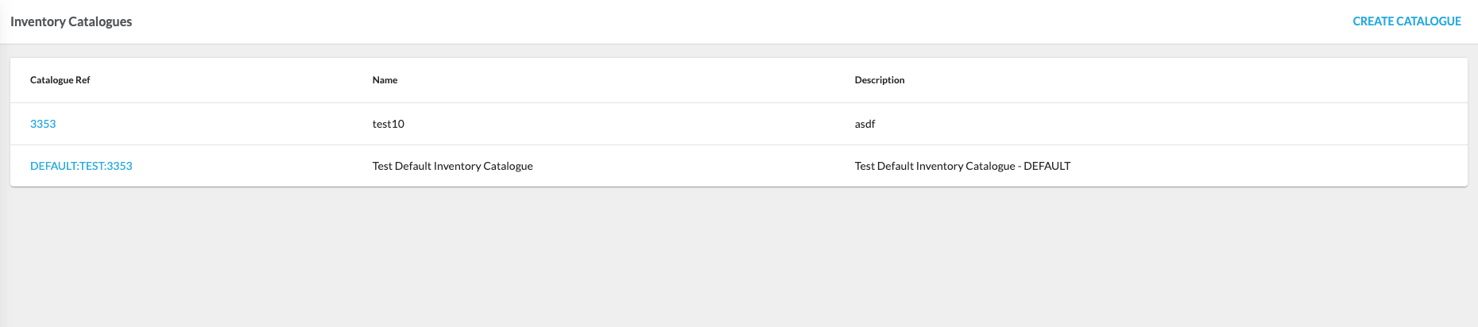Image resolution: width=1478 pixels, height=327 pixels.
Task: Select the asdf description cell
Action: point(865,124)
